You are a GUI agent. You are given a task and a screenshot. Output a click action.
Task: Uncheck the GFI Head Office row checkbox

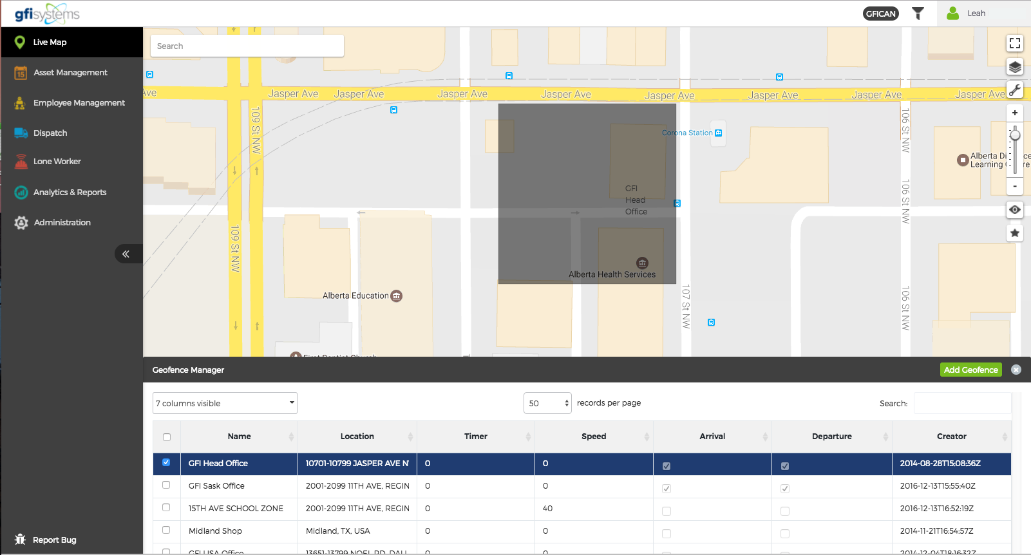(166, 462)
